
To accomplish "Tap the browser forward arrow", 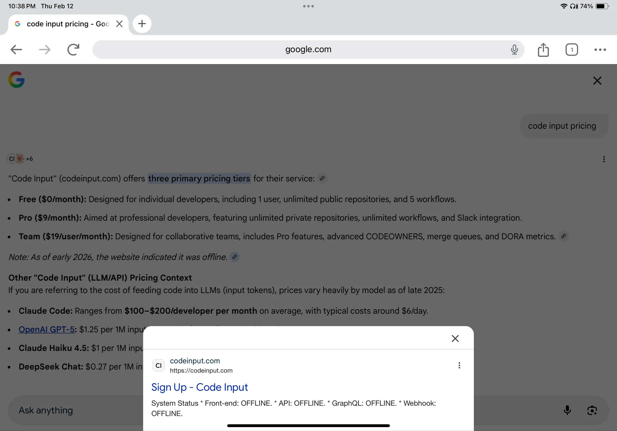I will pyautogui.click(x=45, y=50).
